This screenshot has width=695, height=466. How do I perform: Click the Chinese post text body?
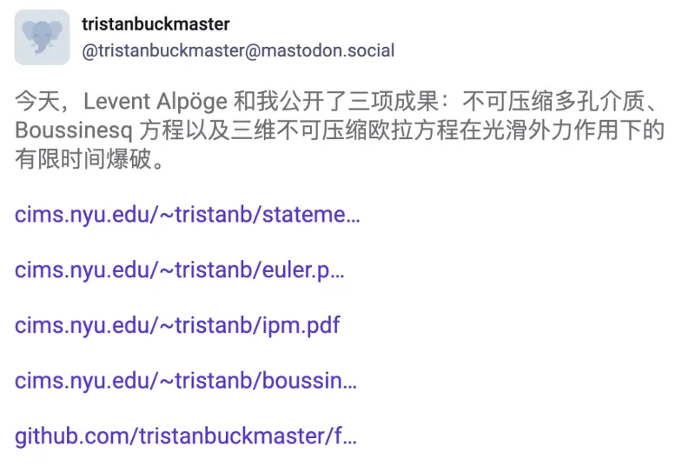pos(340,130)
